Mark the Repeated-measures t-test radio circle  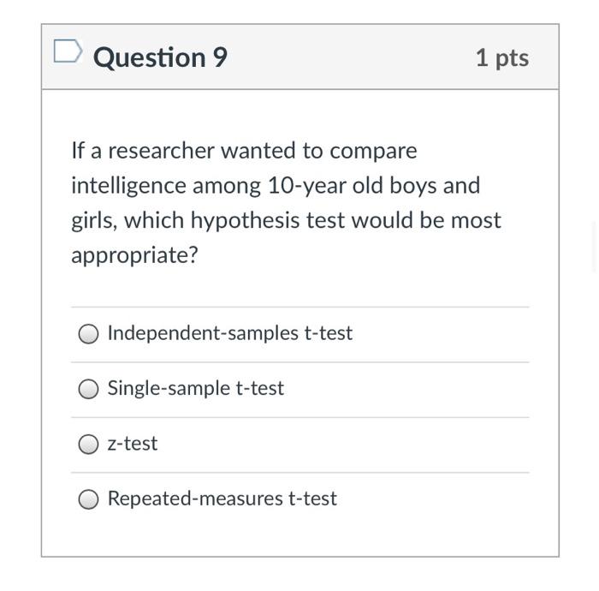89,499
